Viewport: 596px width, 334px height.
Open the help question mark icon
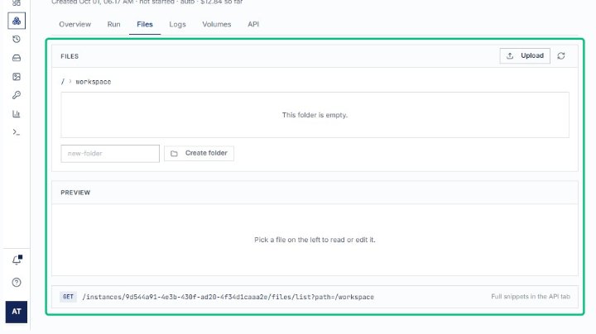click(x=17, y=283)
